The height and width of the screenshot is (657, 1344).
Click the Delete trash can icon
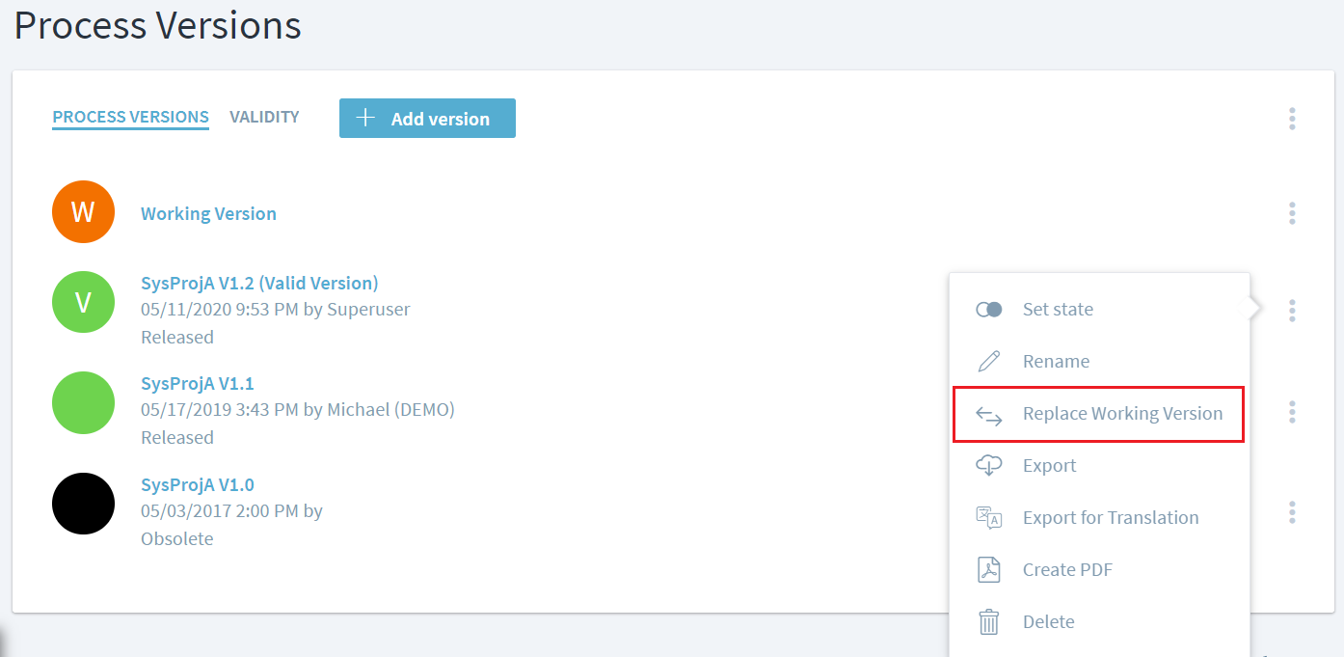[988, 622]
